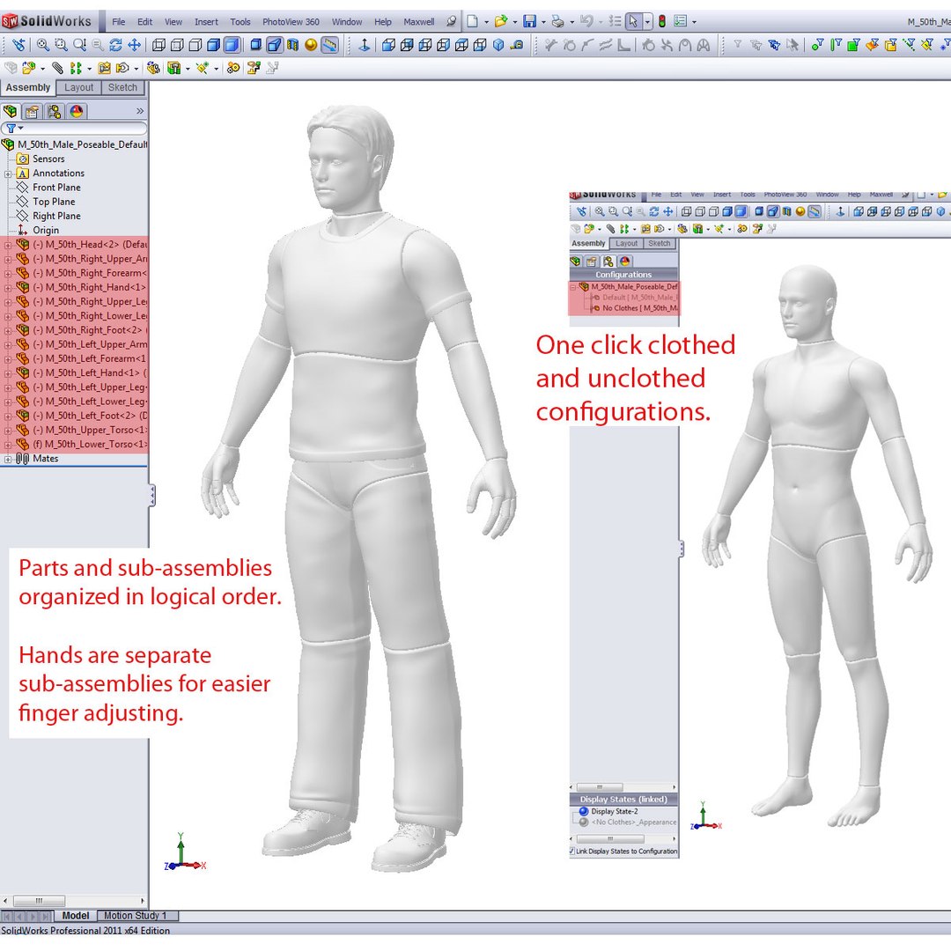This screenshot has width=951, height=951.
Task: Expand the Annotations tree node
Action: tap(8, 173)
